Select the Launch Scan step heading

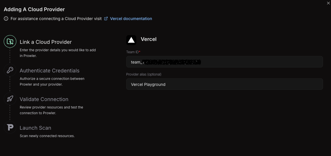tap(36, 128)
